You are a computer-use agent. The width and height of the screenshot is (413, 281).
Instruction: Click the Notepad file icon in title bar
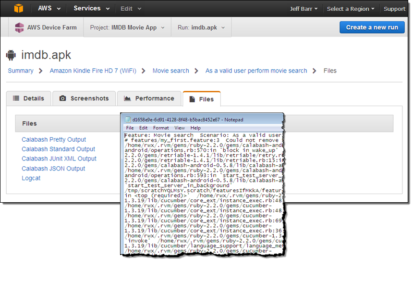pos(128,119)
